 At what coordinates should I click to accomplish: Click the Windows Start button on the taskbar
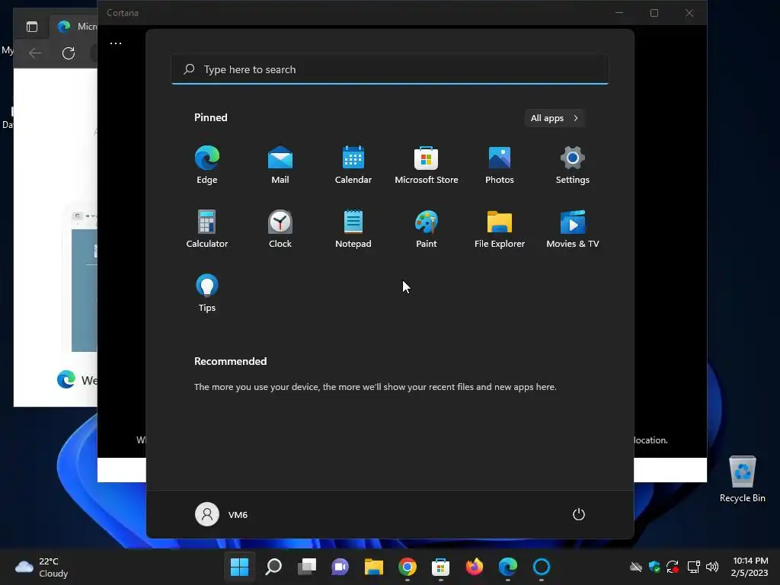pyautogui.click(x=239, y=567)
